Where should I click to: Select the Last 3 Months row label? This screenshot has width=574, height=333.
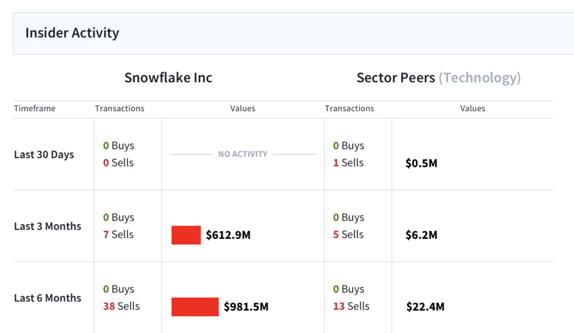48,226
